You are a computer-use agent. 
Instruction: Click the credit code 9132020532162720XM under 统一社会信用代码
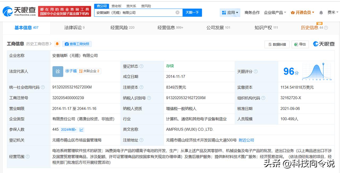(72, 87)
